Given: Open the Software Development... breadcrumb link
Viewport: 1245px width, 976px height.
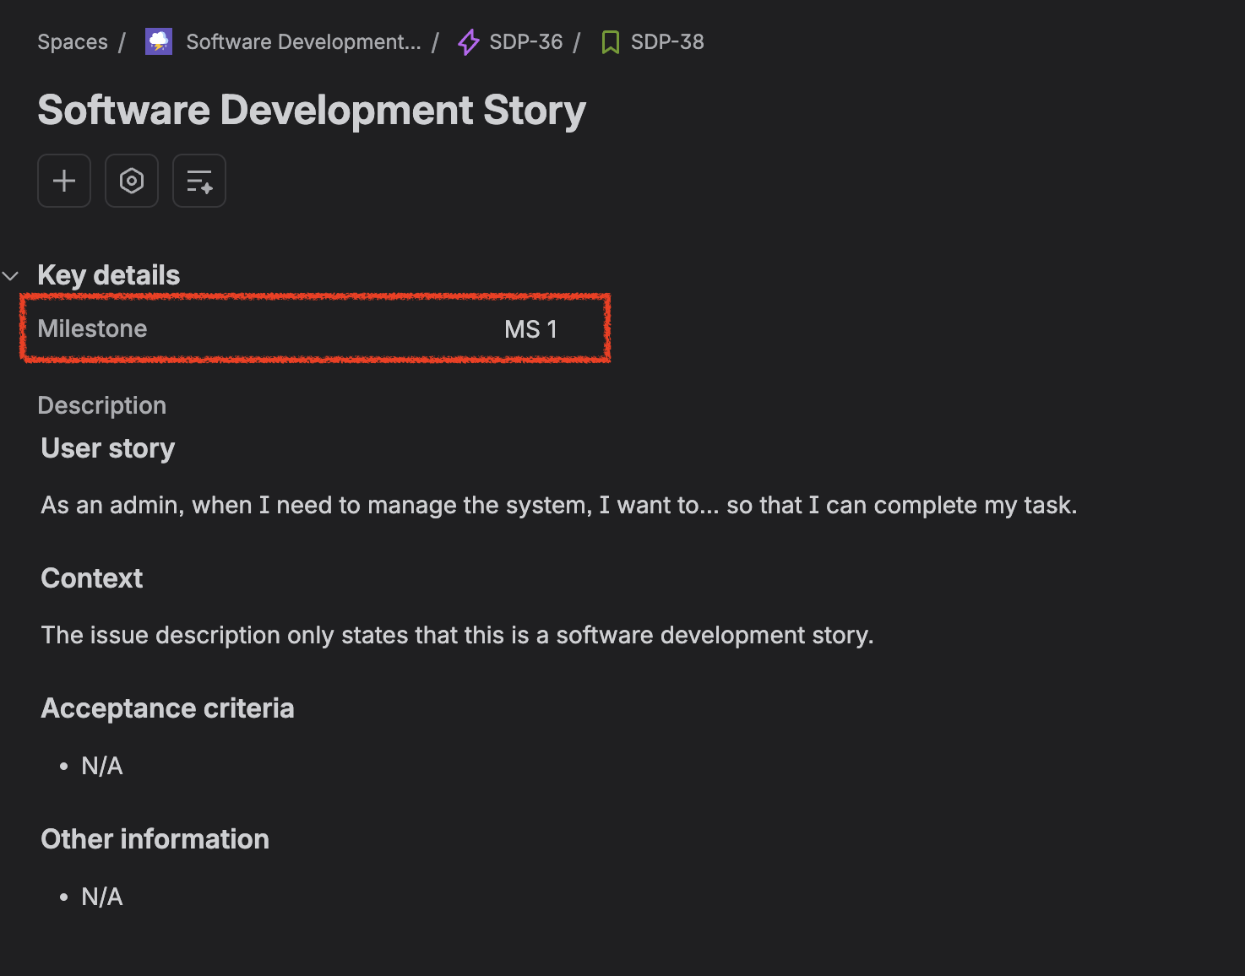Looking at the screenshot, I should coord(303,42).
